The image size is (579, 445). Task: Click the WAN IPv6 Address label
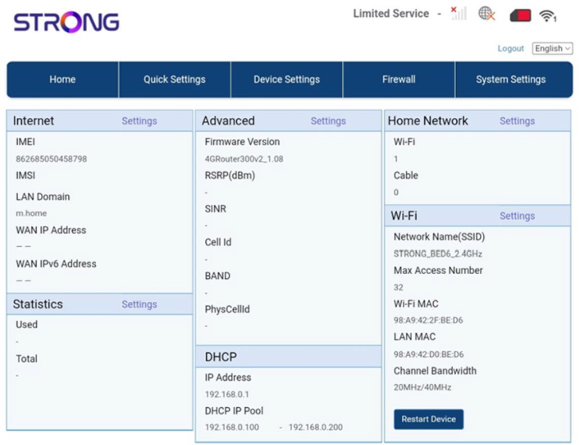pos(56,264)
